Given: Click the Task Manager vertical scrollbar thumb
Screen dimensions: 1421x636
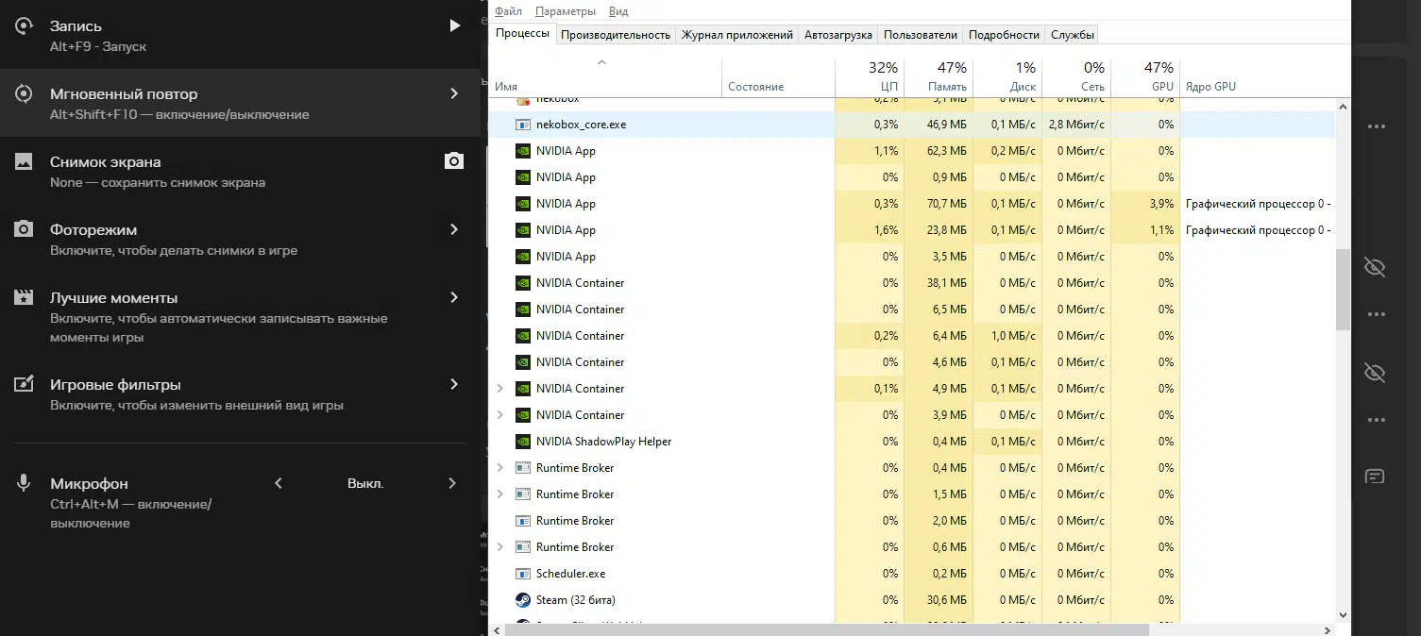Looking at the screenshot, I should coord(1344,290).
